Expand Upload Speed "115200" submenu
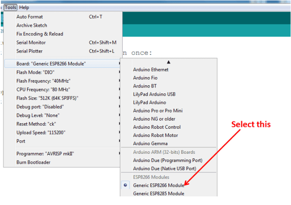The width and height of the screenshot is (291, 205). [63, 133]
